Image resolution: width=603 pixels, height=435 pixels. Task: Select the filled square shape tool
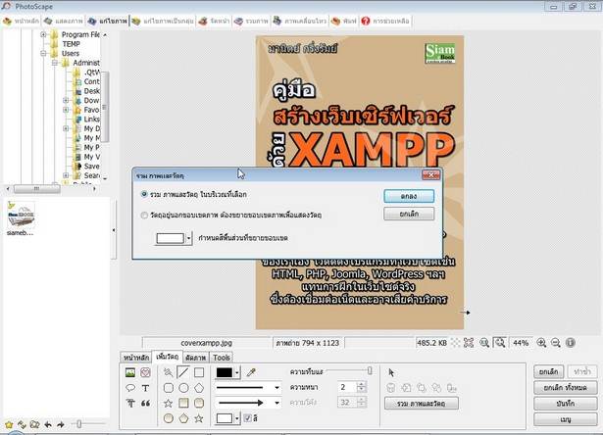tap(183, 403)
